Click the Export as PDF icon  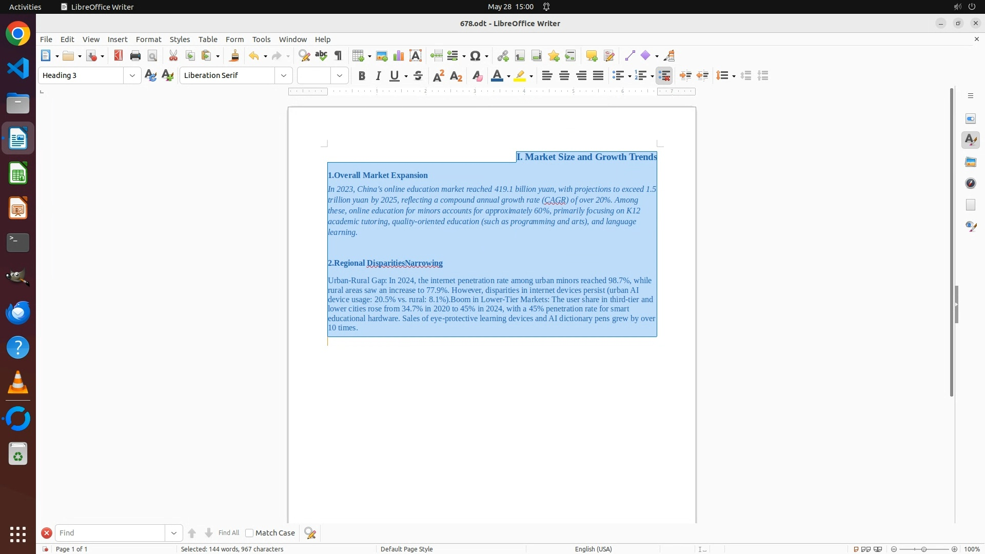click(119, 56)
